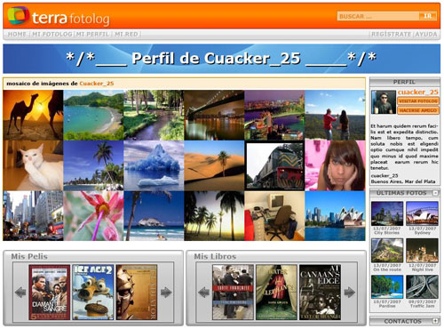Image resolution: width=444 pixels, height=329 pixels.
Task: Open the tropical bay beach photo
Action: (x=93, y=116)
